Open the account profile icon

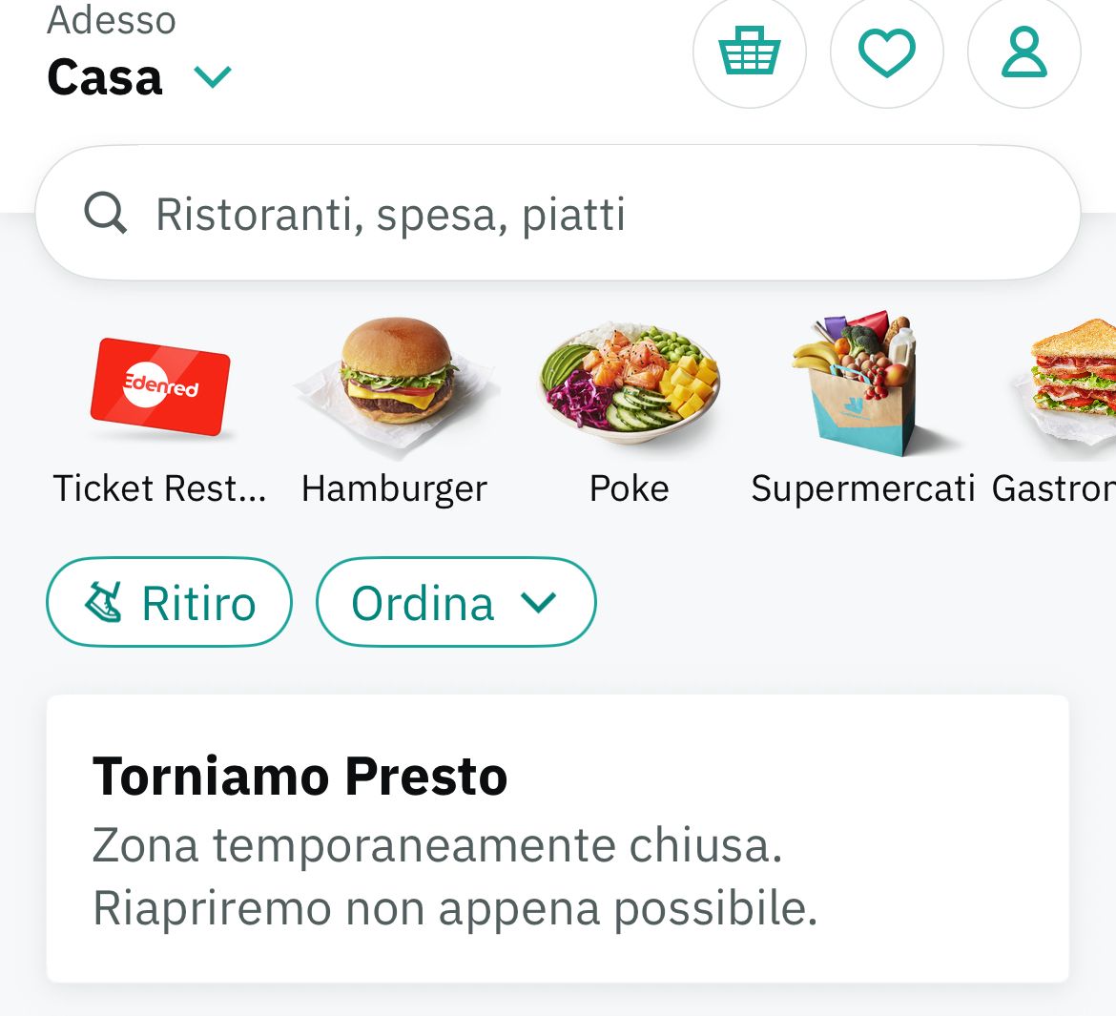pos(1023,52)
